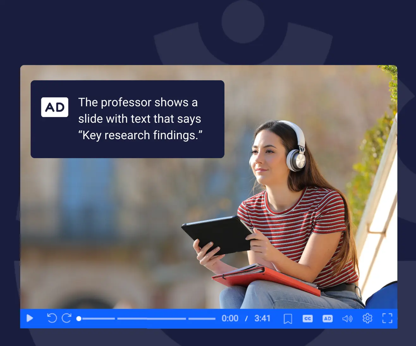Viewport: 416px width, 346px height.
Task: Mute audio using the speaker icon
Action: pos(347,318)
